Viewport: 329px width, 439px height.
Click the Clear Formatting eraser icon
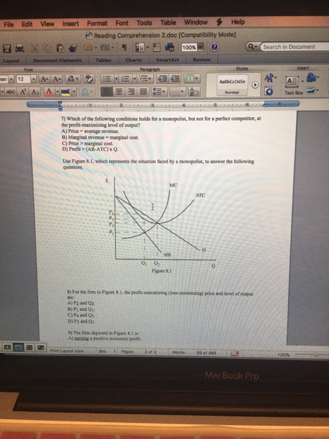point(90,79)
